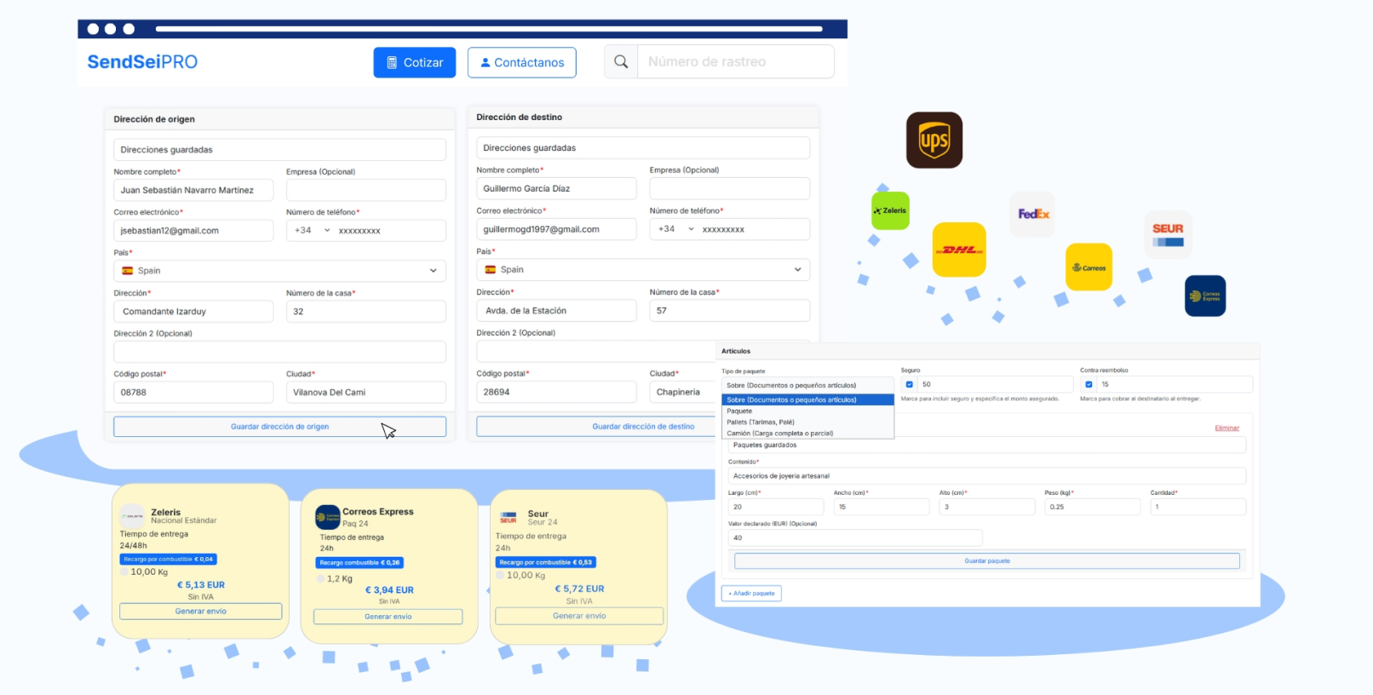The image size is (1373, 695).
Task: Choose Paquete from package type list
Action: (739, 411)
